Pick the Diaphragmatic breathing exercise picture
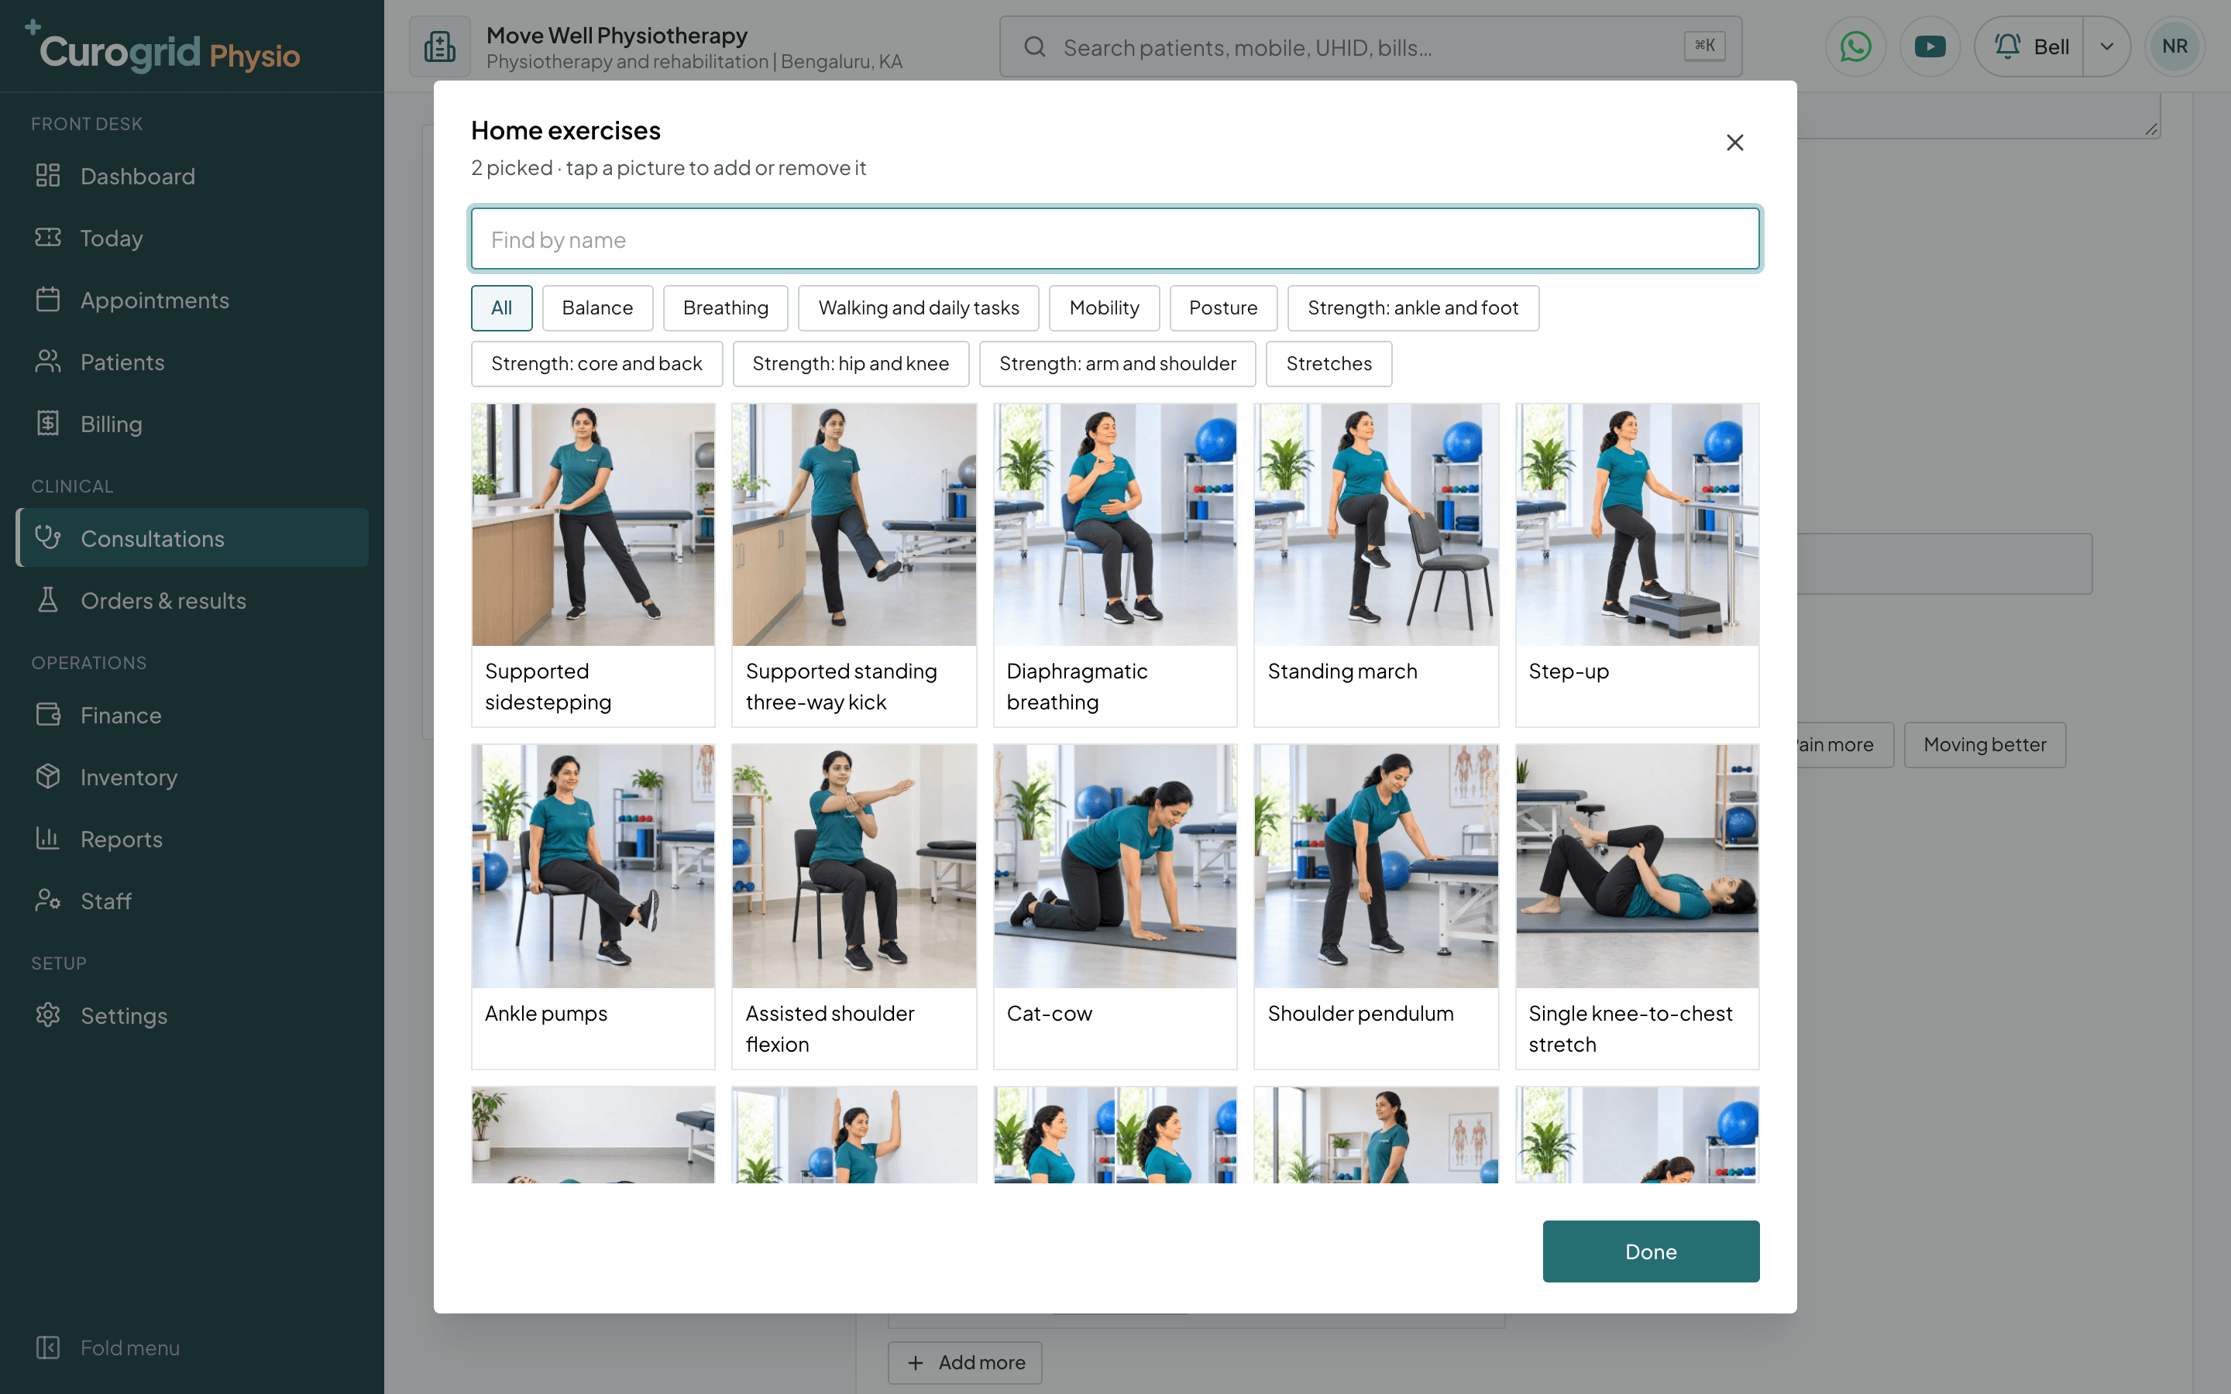The height and width of the screenshot is (1394, 2231). click(x=1115, y=524)
